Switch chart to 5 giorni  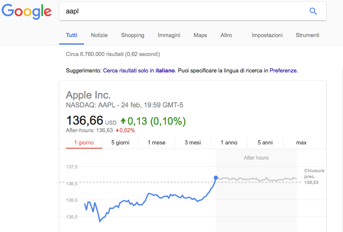[x=120, y=143]
